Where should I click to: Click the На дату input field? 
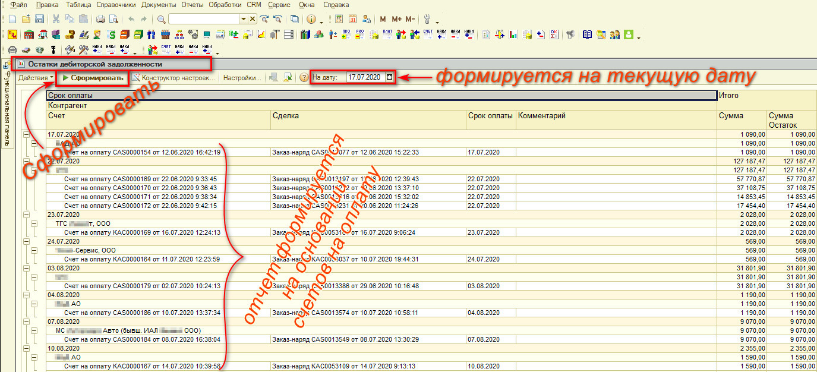pos(365,77)
